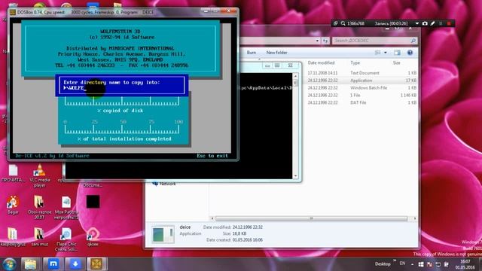
Task: Open the Bagar desktop shortcut
Action: tap(13, 205)
